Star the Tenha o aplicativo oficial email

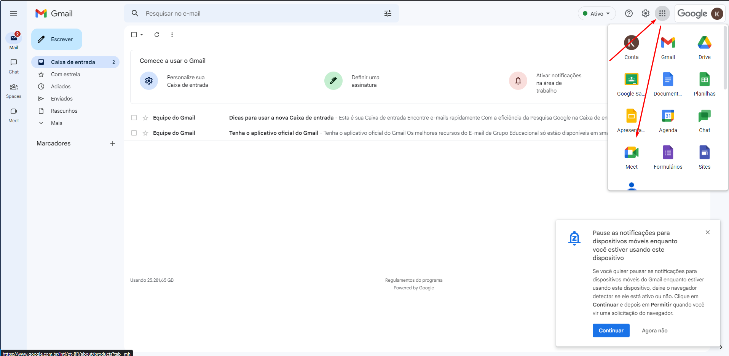coord(145,133)
